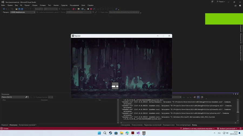Expand the Поток thread dropdown
The width and height of the screenshot is (243, 136).
[90, 12]
